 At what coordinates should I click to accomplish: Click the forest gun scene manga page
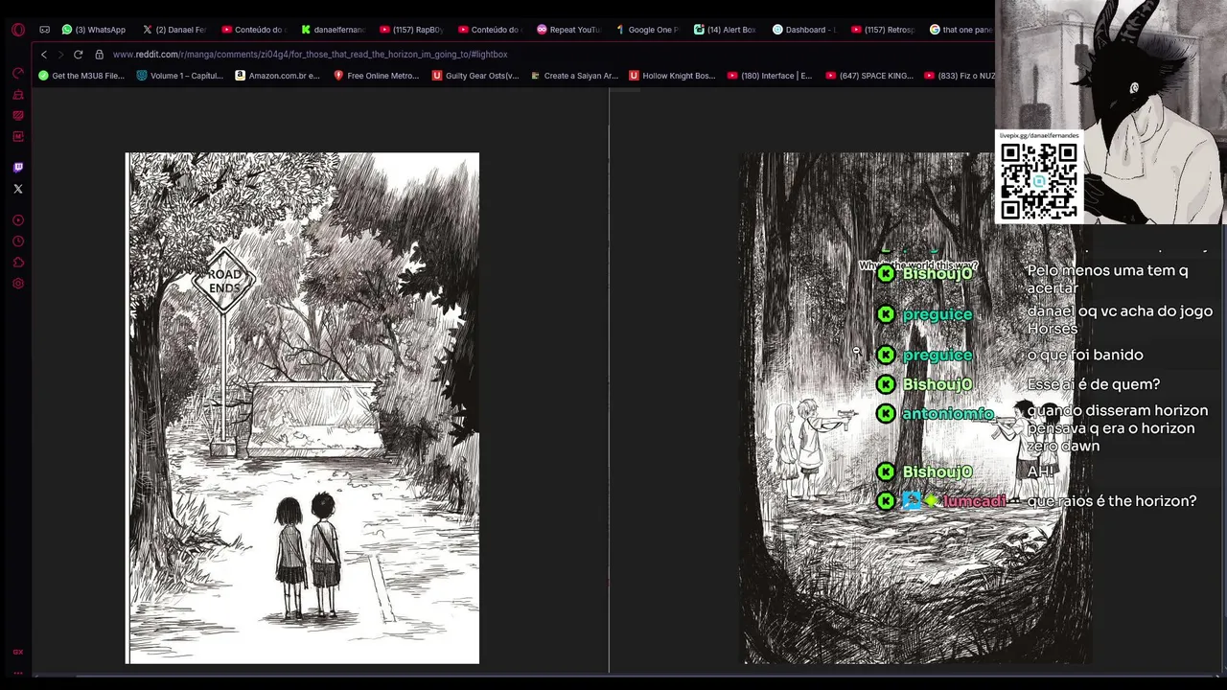coord(917,408)
